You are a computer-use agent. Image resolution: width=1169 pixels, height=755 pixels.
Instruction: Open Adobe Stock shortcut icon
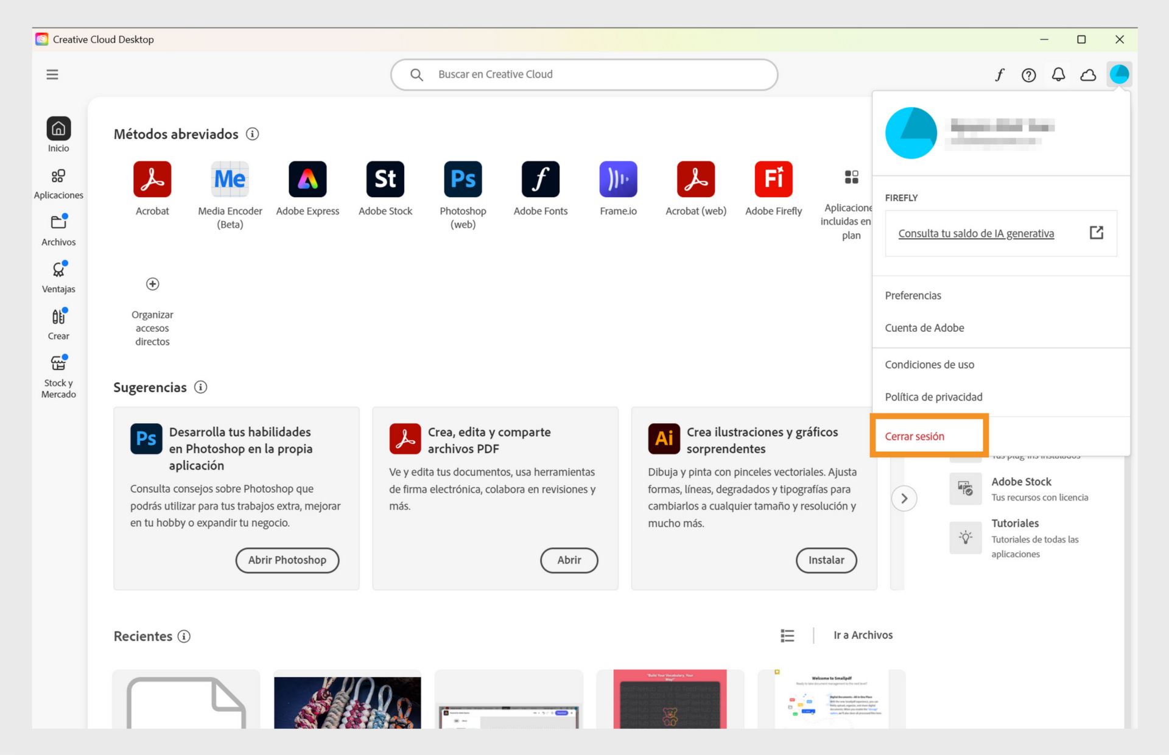pos(385,179)
